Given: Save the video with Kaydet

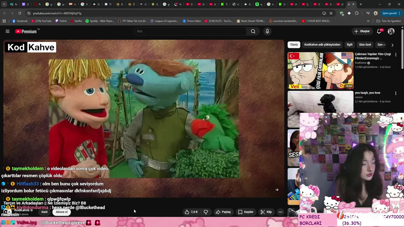Looking at the screenshot, I should [x=246, y=212].
